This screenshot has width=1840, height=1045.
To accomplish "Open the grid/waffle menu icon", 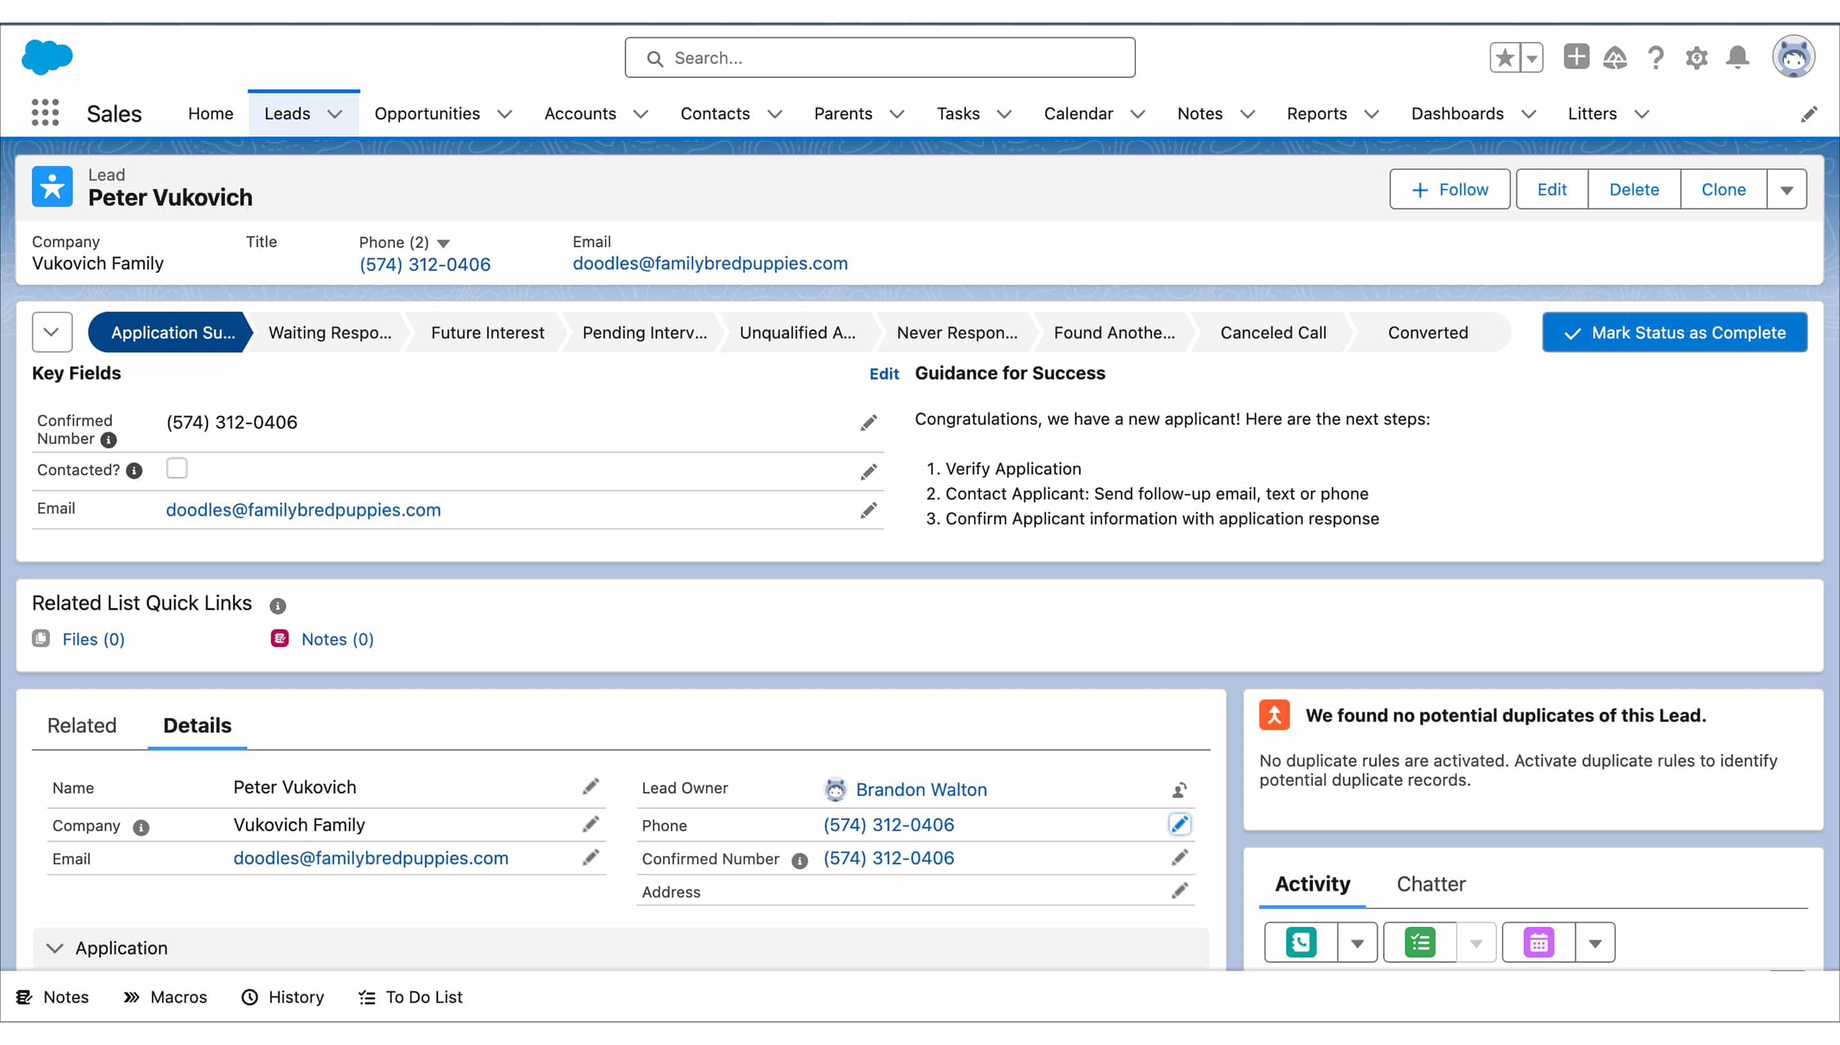I will tap(44, 113).
